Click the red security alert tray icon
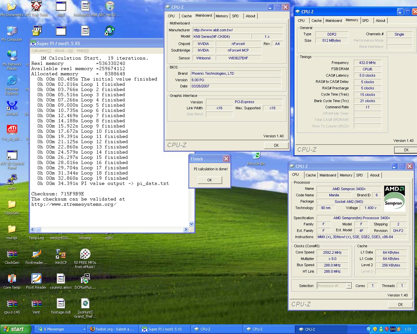 (x=387, y=329)
